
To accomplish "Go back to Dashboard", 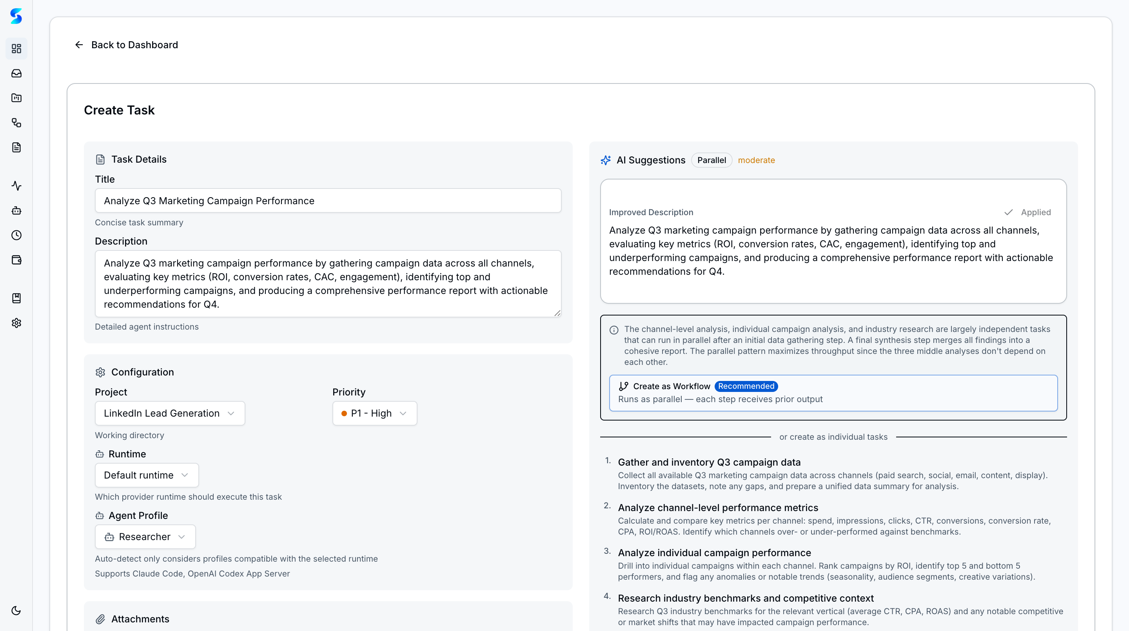I will click(127, 44).
